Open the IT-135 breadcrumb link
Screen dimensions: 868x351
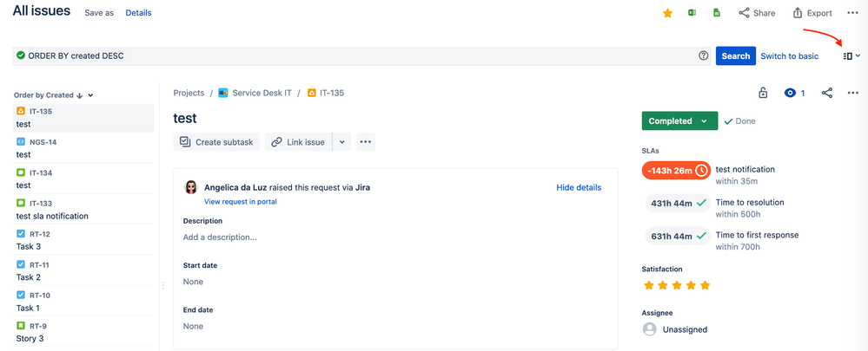point(326,93)
